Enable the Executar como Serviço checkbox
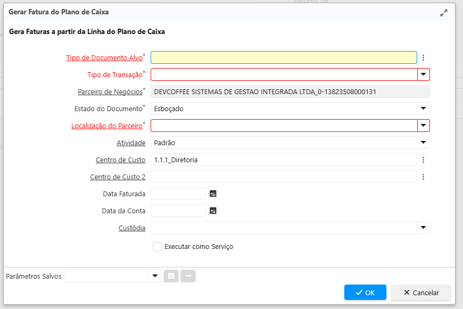This screenshot has height=309, width=463. 158,247
